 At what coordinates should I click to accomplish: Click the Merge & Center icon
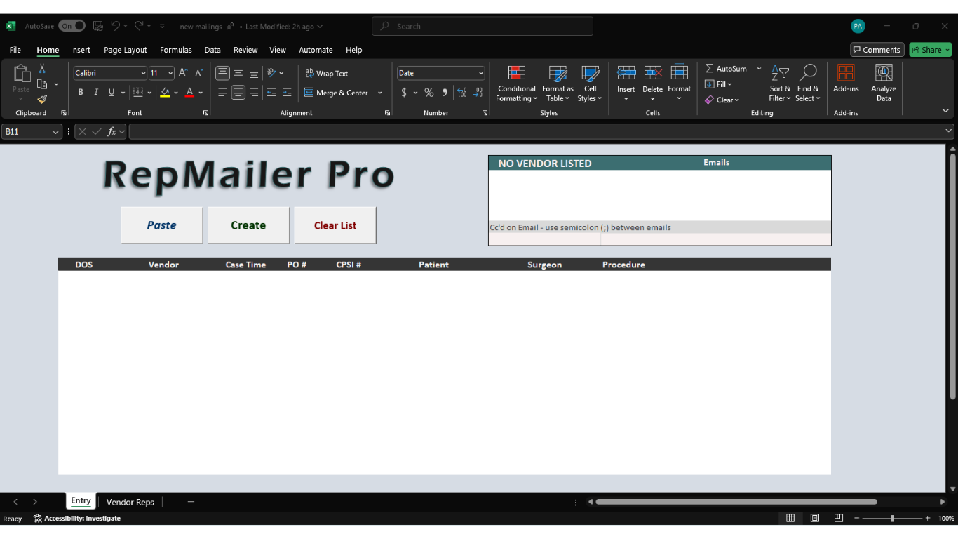(x=309, y=93)
